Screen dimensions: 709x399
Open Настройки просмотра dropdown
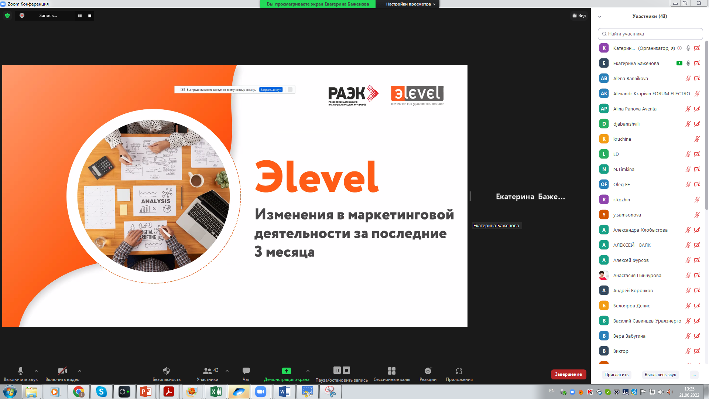(411, 4)
